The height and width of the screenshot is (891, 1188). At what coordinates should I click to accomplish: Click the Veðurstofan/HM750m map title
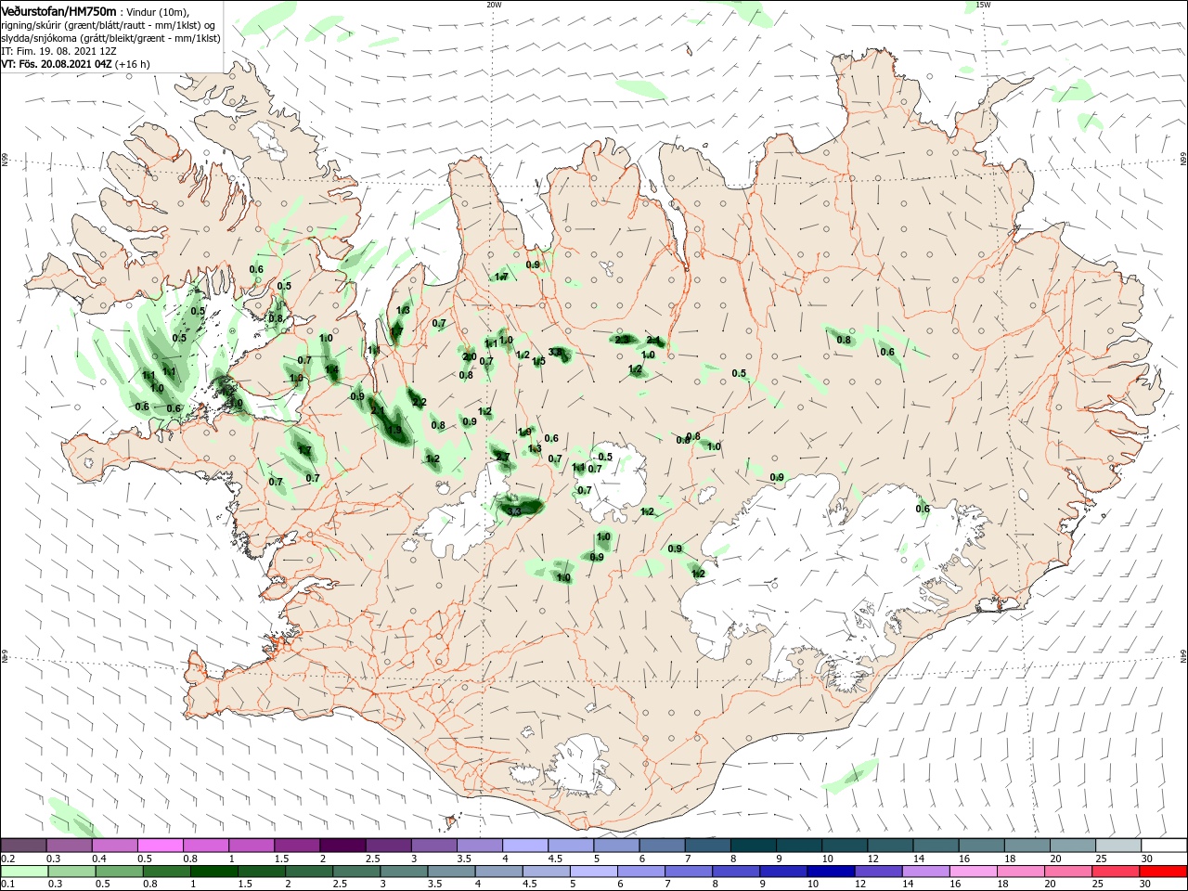(58, 11)
